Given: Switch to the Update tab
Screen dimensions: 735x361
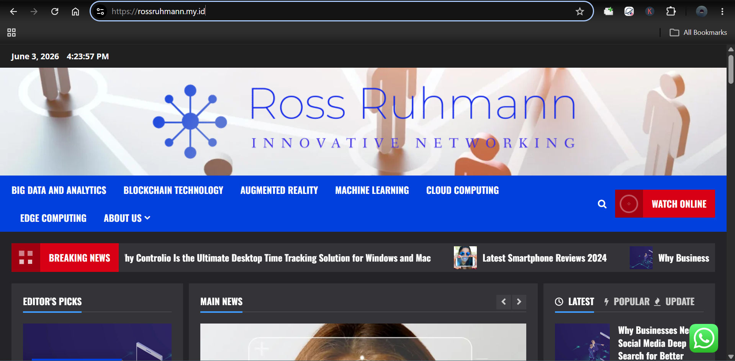Looking at the screenshot, I should [674, 302].
